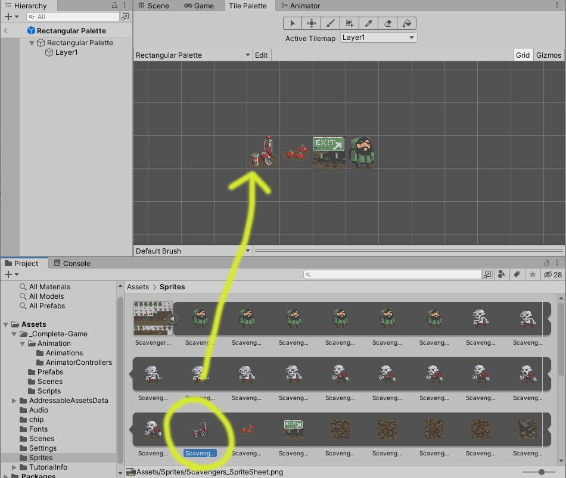Screen dimensions: 566x478
Task: Select the Box Fill tool
Action: pyautogui.click(x=349, y=23)
